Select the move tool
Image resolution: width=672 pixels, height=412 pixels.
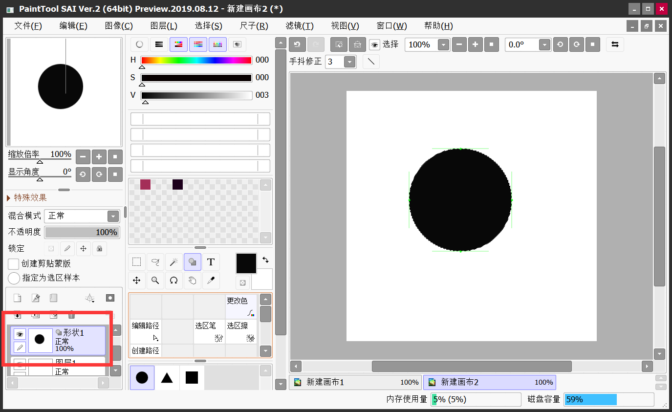pos(137,281)
